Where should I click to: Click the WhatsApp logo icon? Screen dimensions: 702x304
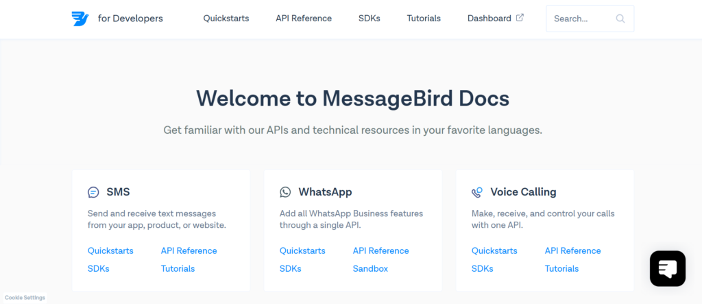285,192
